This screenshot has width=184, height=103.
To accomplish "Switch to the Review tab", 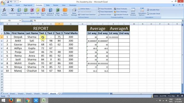I will pyautogui.click(x=55, y=5).
